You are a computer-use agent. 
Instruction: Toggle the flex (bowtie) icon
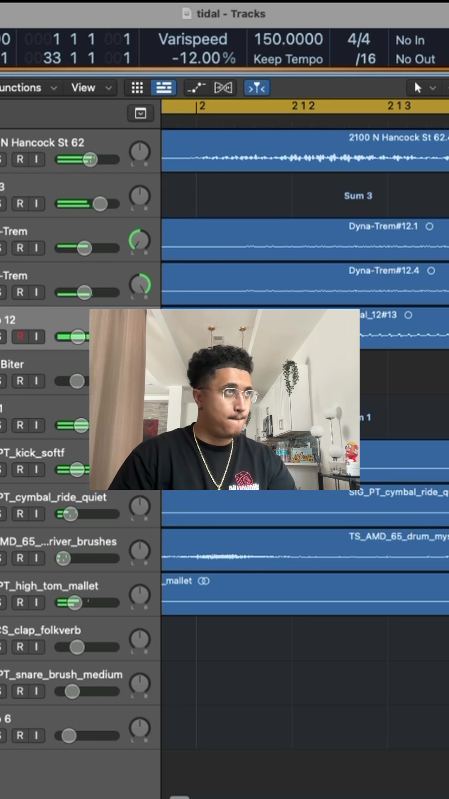[223, 88]
